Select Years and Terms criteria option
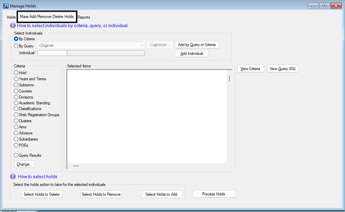Image resolution: width=345 pixels, height=212 pixels. point(16,79)
